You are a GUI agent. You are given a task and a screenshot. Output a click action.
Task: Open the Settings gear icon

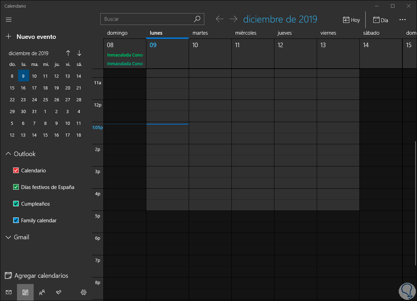pyautogui.click(x=83, y=292)
